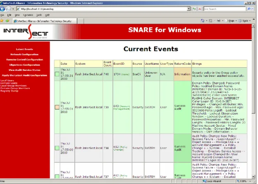Open a new blank browser tab
Viewport: 258px width, 184px height.
coord(80,21)
